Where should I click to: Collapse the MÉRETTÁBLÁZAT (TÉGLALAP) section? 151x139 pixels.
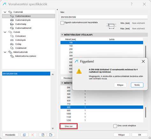[x=62, y=35]
